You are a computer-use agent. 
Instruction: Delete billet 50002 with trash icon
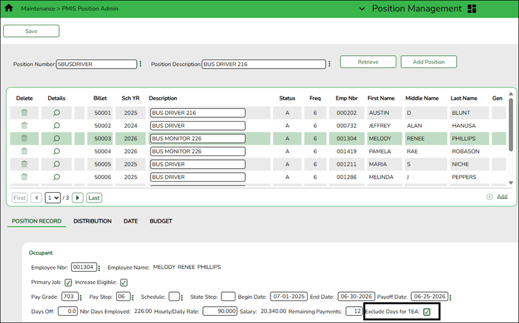24,126
